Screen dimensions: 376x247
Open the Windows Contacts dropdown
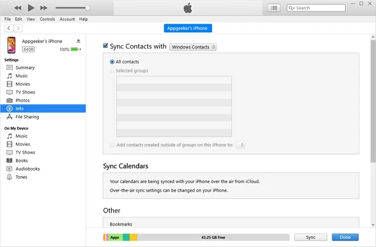193,47
